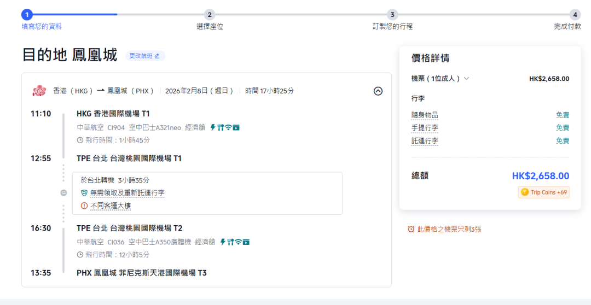Click the China Airlines logo icon
The image size is (591, 305).
(x=39, y=91)
